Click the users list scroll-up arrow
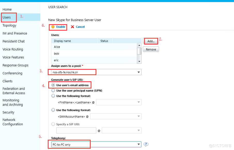This screenshot has width=234, height=150. point(139,45)
